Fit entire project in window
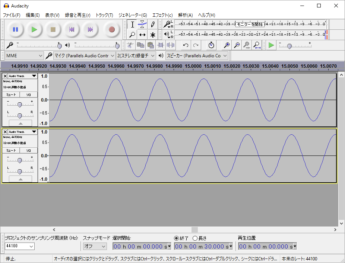The width and height of the screenshot is (345, 263). coord(257,45)
